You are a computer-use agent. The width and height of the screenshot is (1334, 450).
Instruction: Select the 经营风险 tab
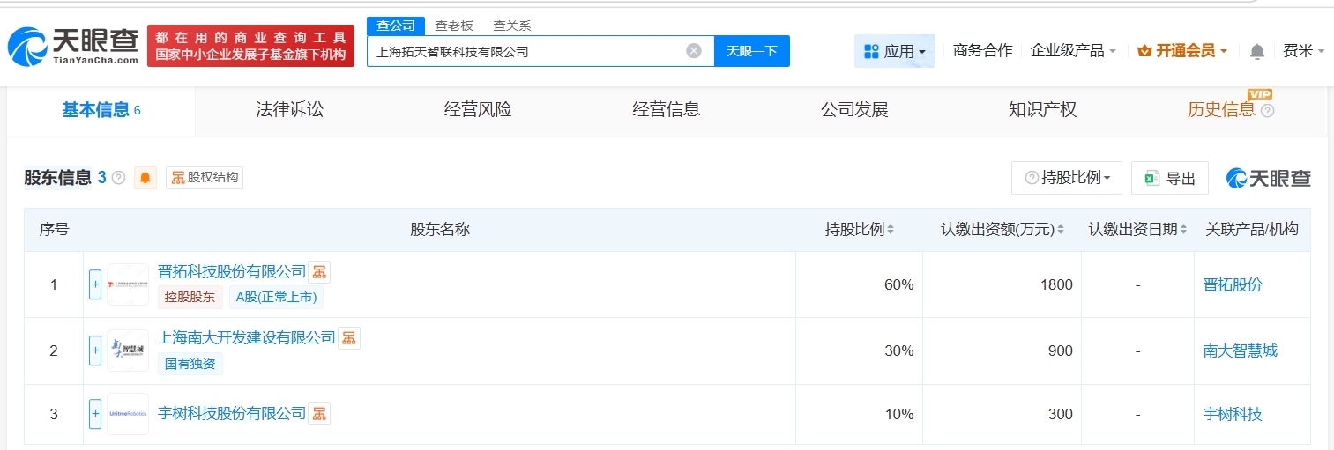tap(478, 110)
